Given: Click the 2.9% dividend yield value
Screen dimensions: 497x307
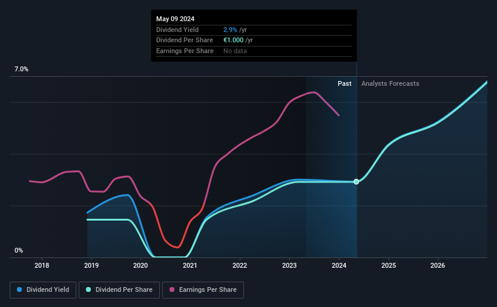Looking at the screenshot, I should (x=230, y=30).
